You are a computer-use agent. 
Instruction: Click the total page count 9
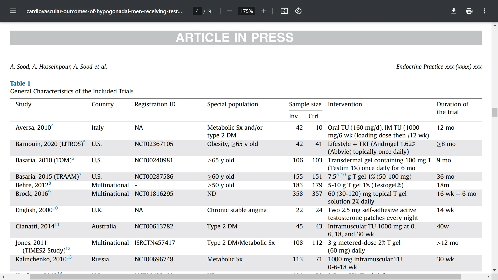tap(210, 11)
